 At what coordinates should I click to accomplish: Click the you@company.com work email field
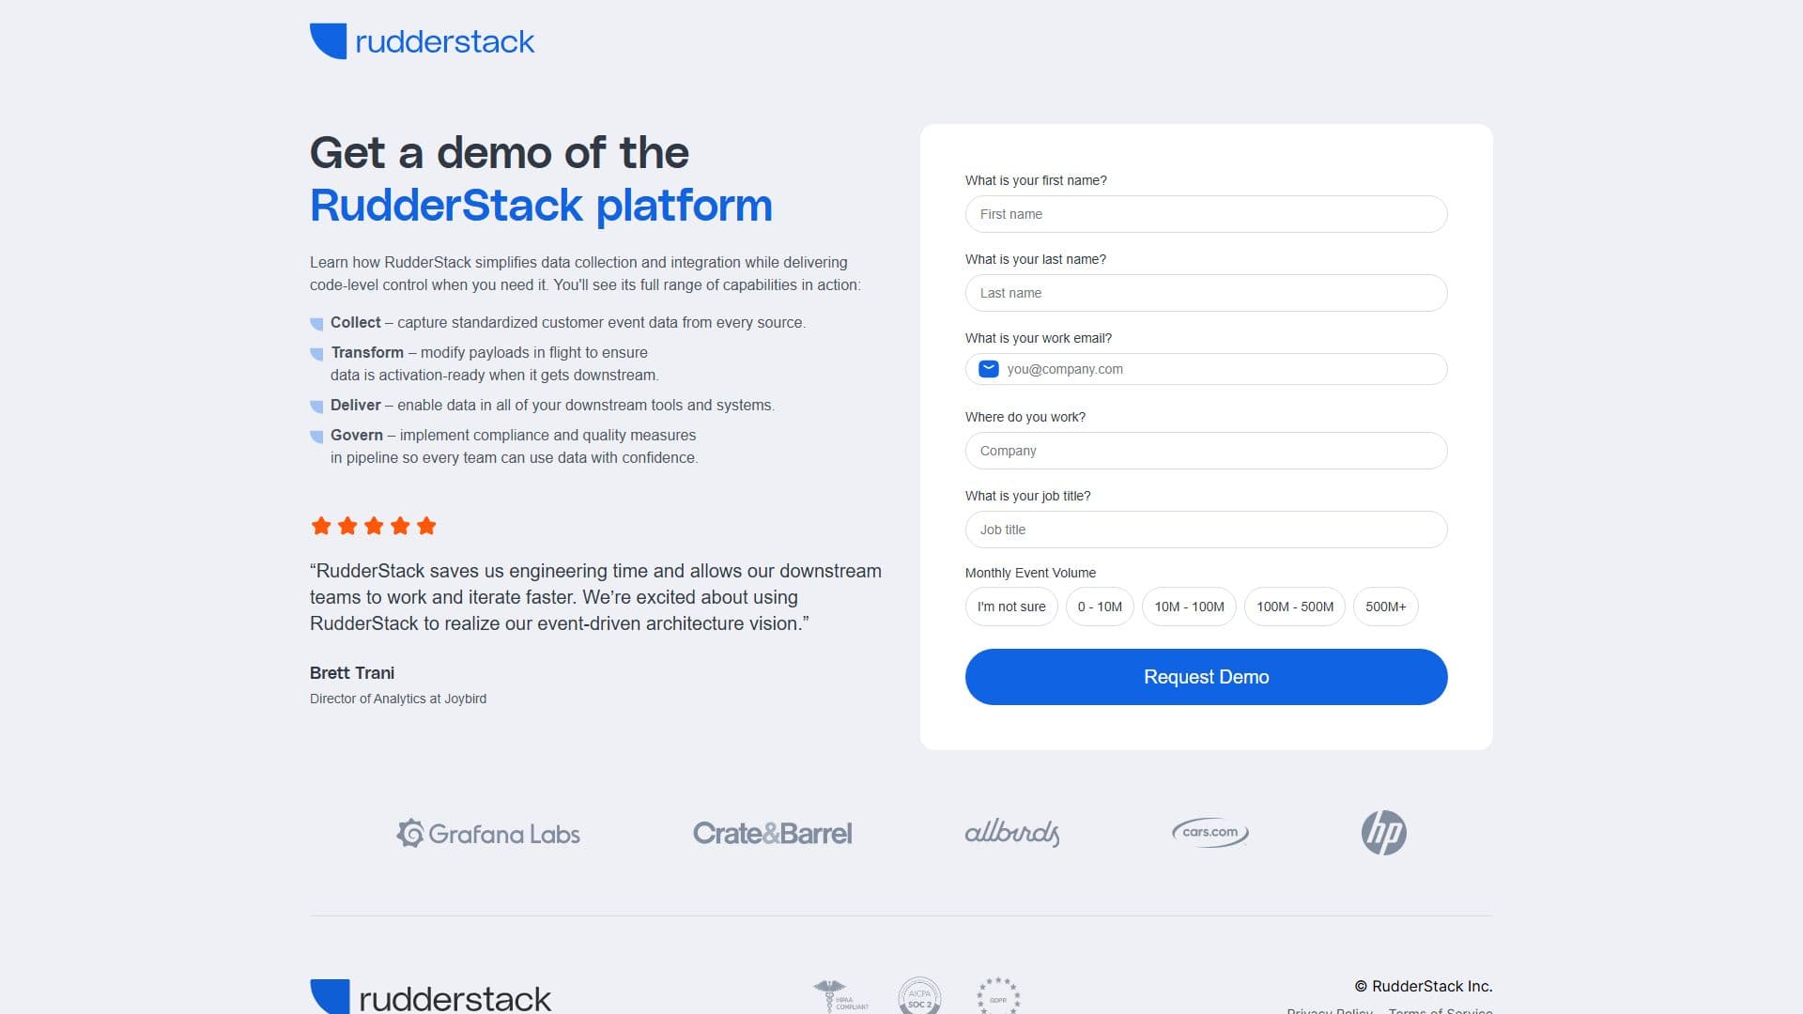click(1206, 369)
